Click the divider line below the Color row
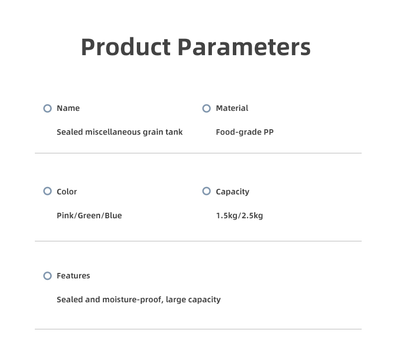 point(198,241)
